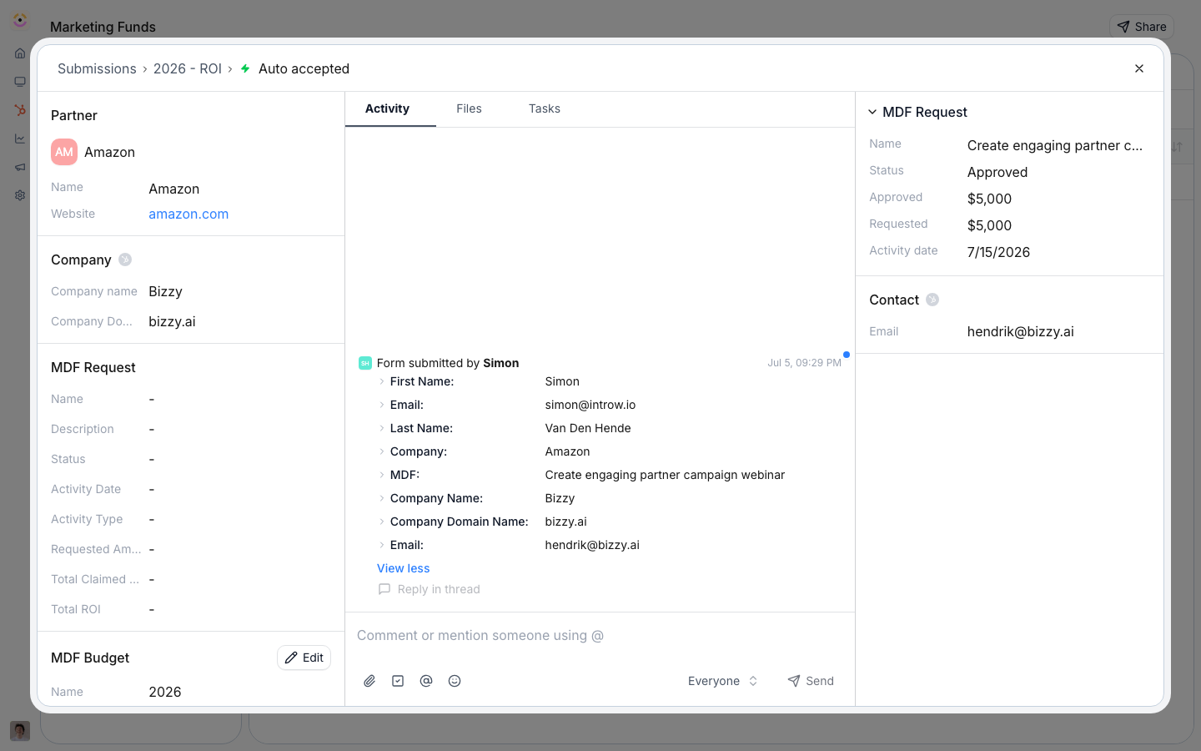Expand the First Name row
Viewport: 1201px width, 751px height.
tap(382, 381)
